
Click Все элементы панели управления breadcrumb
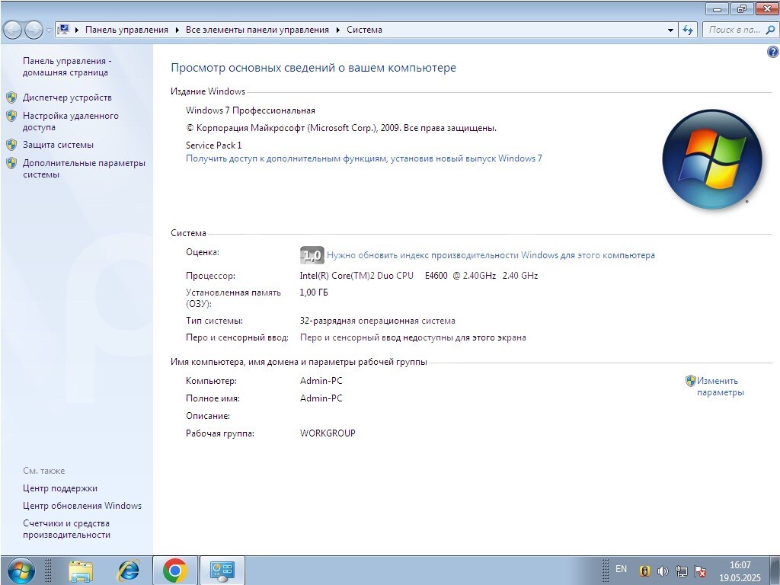257,30
